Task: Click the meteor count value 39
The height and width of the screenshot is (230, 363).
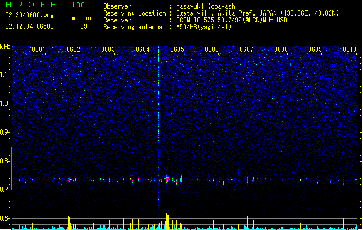Action: click(x=84, y=26)
